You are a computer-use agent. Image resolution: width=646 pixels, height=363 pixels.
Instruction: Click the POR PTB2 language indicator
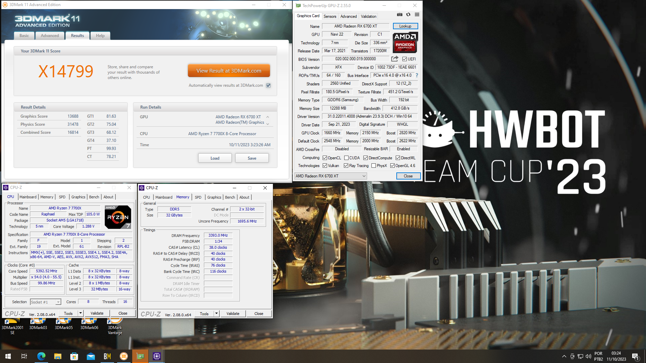[599, 356]
